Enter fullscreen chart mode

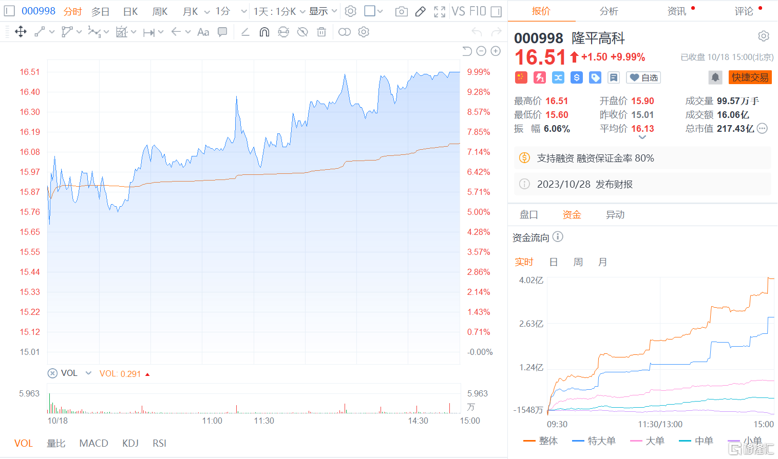[x=440, y=11]
